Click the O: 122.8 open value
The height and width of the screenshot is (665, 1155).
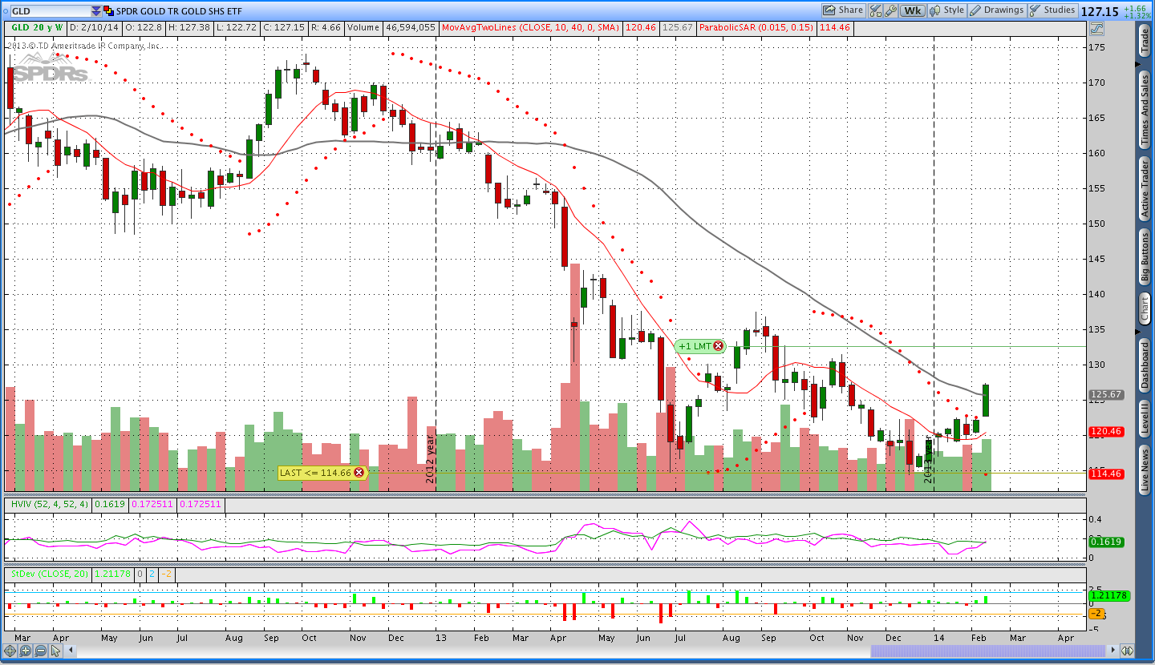pos(145,28)
